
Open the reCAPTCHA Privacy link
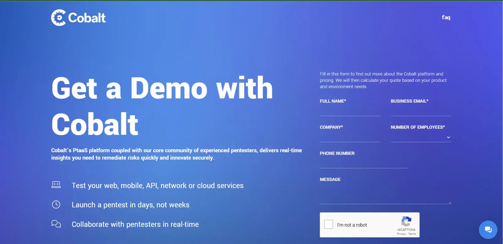[401, 234]
